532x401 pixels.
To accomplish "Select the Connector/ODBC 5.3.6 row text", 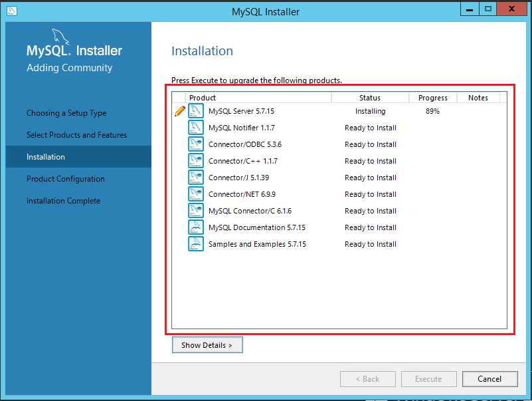I will pos(245,144).
